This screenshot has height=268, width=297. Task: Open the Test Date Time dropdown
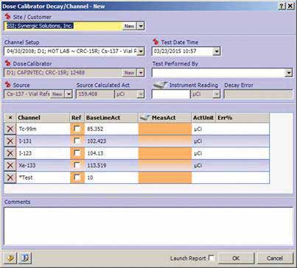click(216, 52)
